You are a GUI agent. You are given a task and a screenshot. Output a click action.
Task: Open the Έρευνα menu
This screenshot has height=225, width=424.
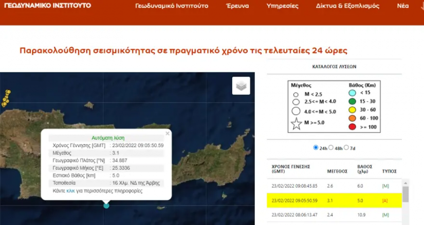tap(237, 6)
